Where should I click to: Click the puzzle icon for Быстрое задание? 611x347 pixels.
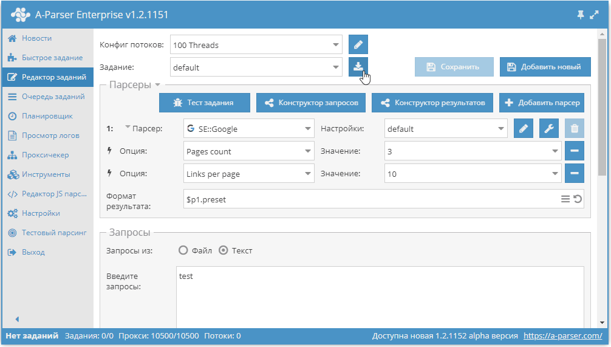pos(13,58)
